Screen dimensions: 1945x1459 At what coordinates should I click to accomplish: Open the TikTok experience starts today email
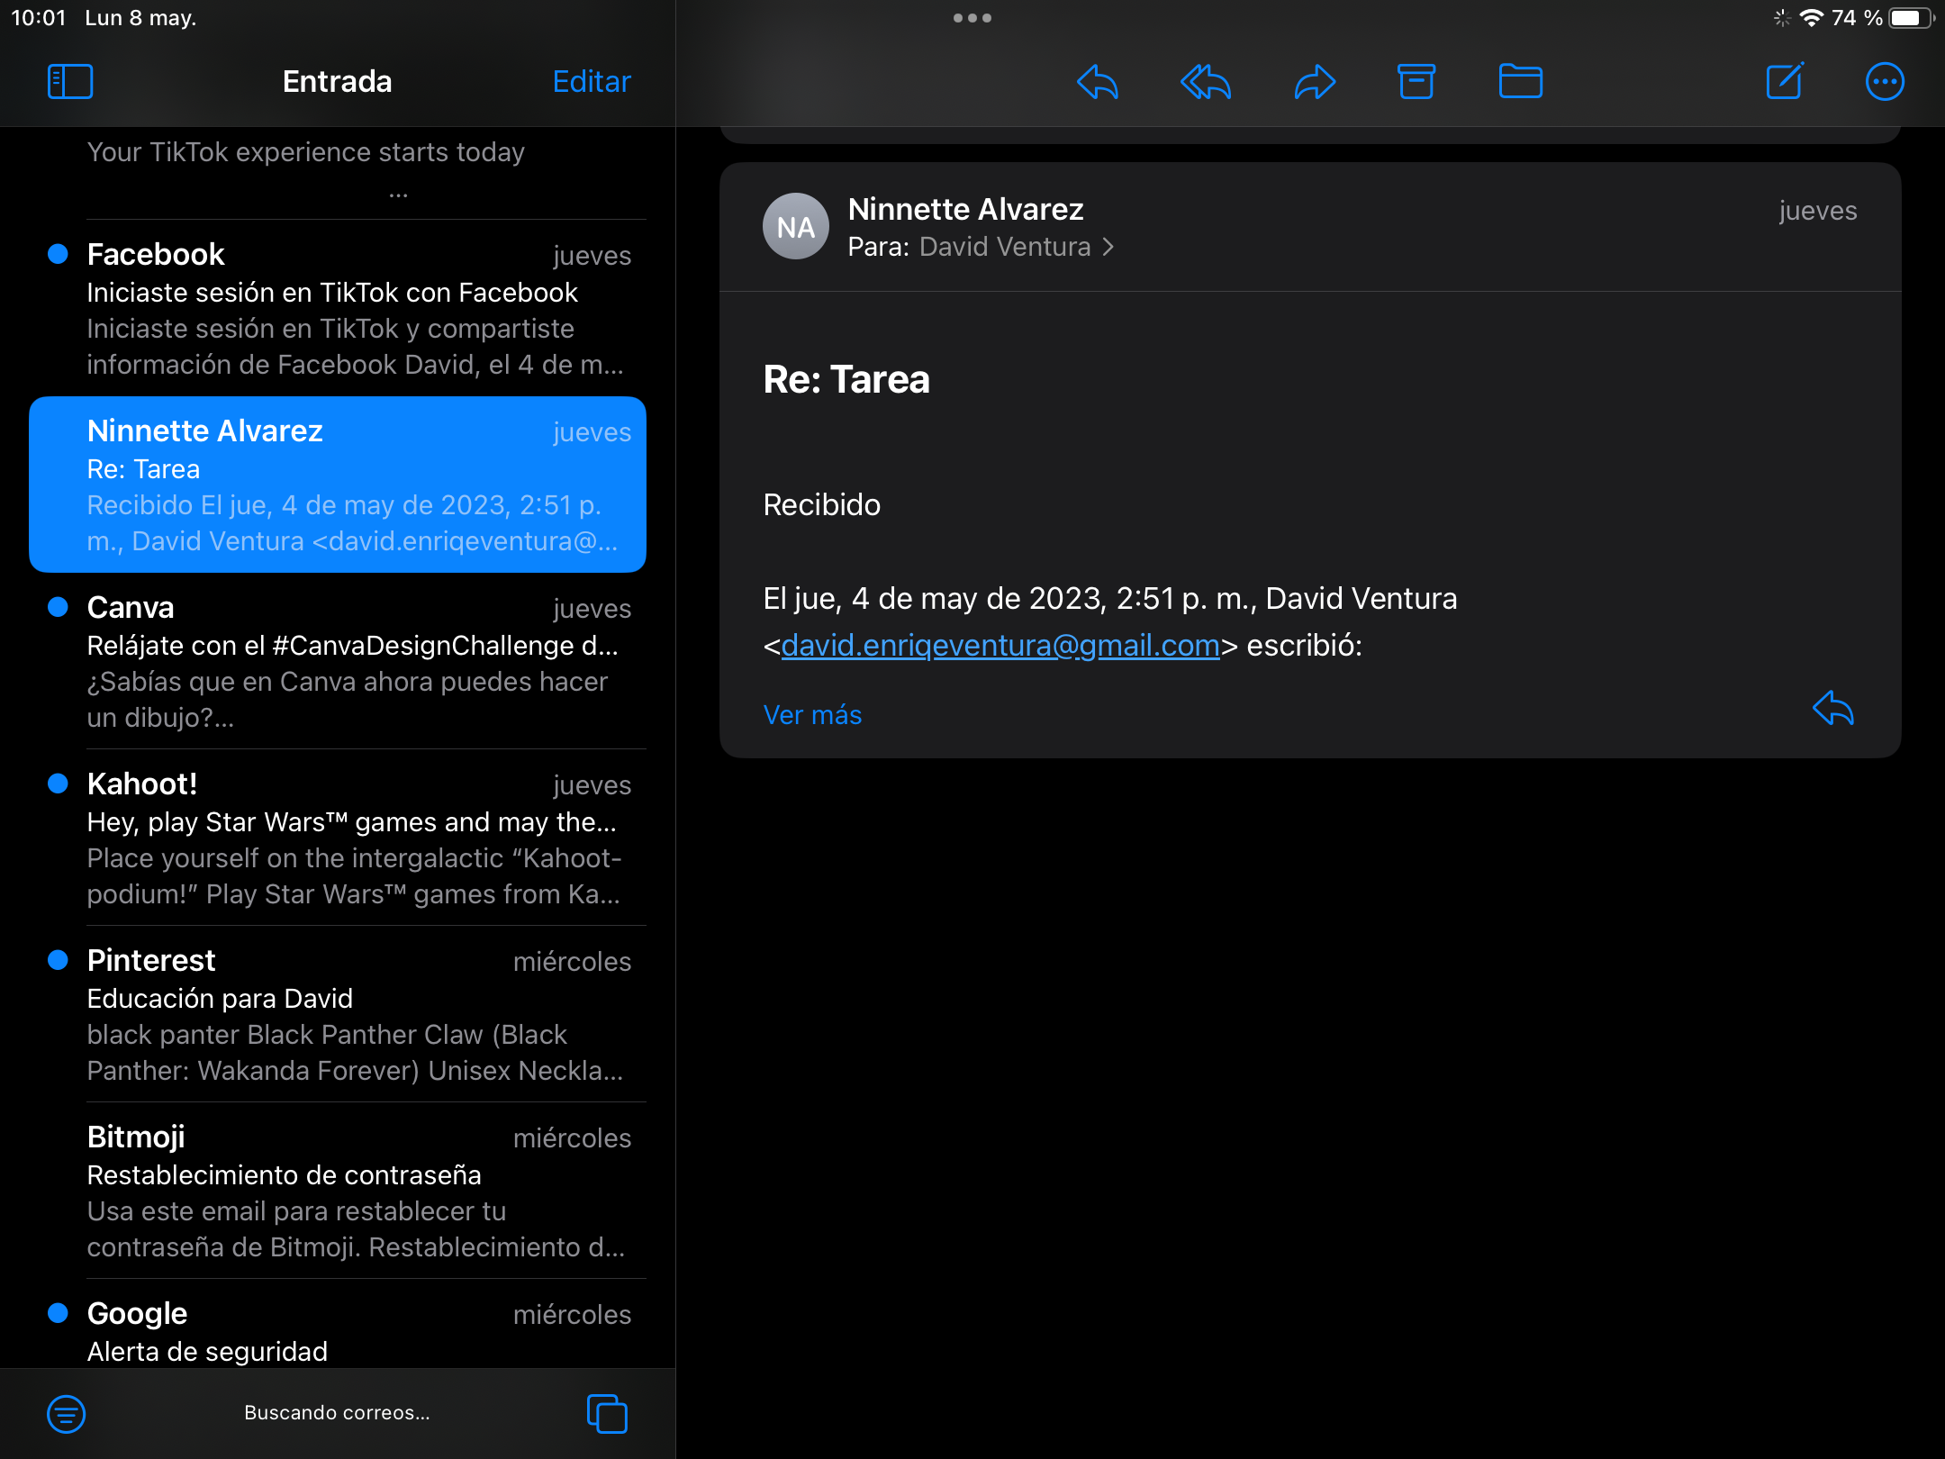click(338, 171)
